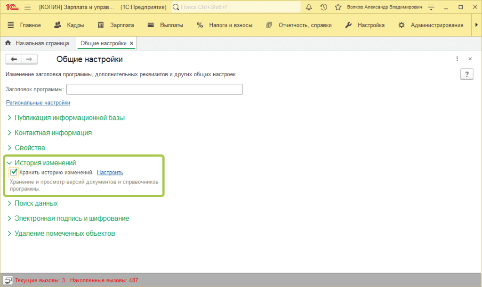Expand "Контактная информация" section
The width and height of the screenshot is (482, 287).
click(53, 133)
